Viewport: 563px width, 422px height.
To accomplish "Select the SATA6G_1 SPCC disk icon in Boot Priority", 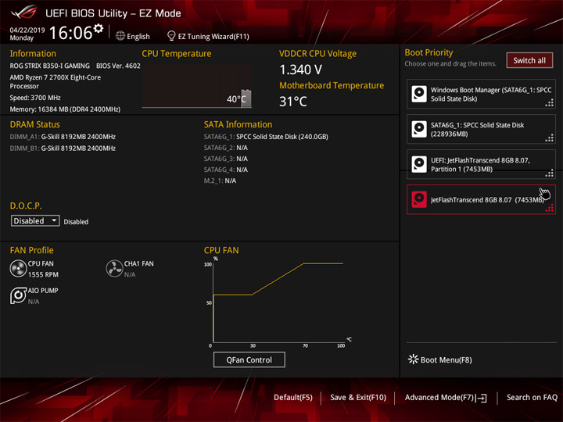I will (419, 129).
